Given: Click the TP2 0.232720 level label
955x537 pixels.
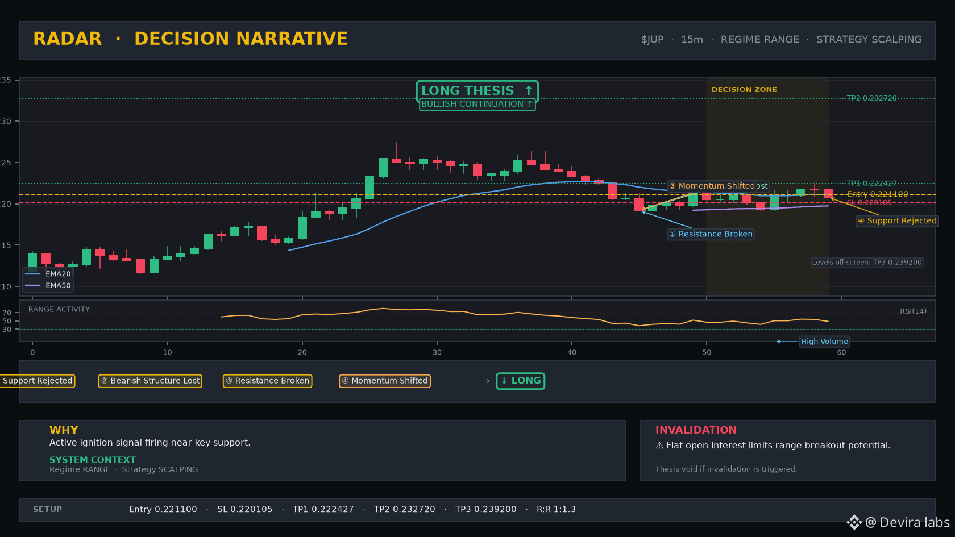Looking at the screenshot, I should pos(871,98).
